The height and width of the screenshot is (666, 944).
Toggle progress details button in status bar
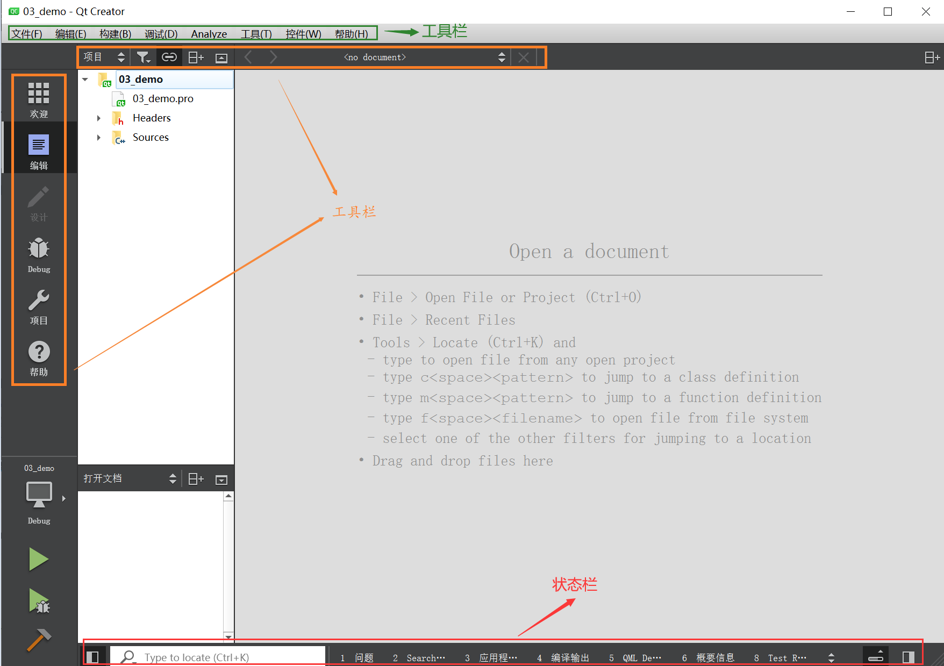[x=876, y=656]
